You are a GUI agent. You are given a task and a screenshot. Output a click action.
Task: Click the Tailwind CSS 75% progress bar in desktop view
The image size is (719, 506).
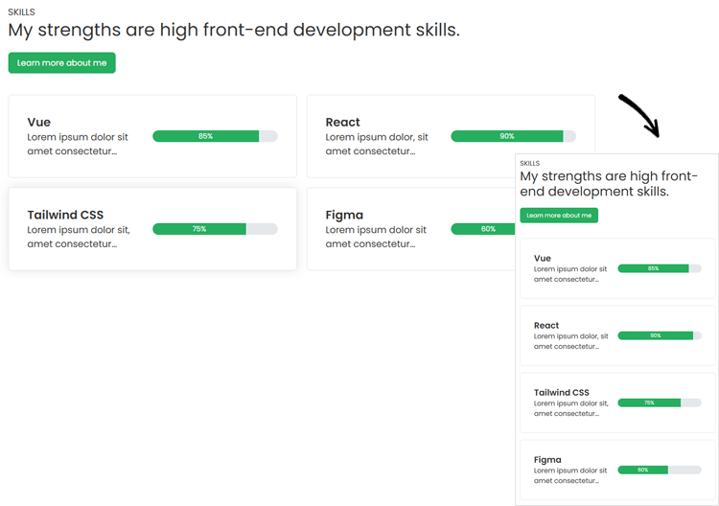coord(215,229)
